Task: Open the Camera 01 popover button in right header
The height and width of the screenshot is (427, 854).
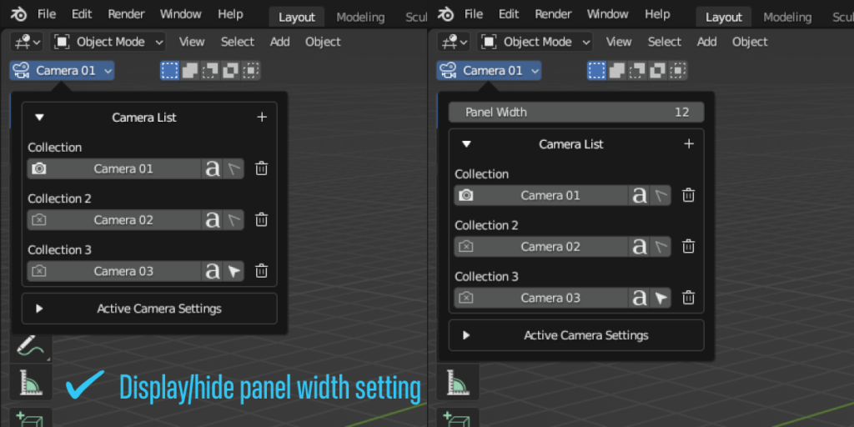Action: point(489,71)
